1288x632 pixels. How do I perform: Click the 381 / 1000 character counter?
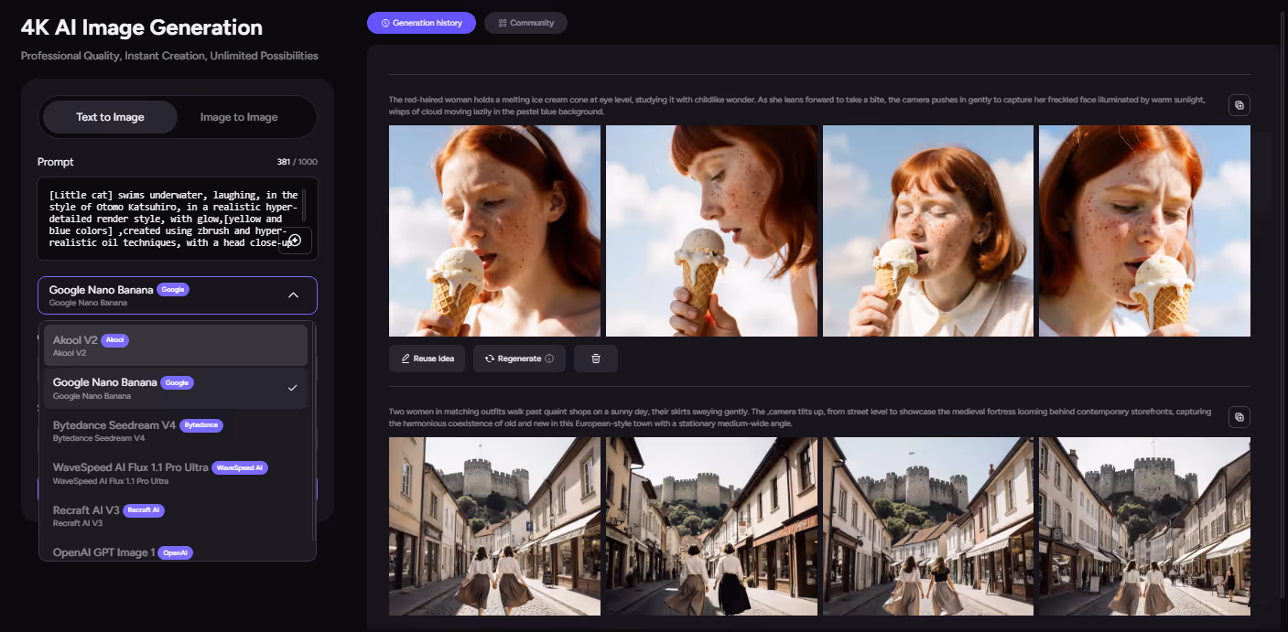click(298, 162)
